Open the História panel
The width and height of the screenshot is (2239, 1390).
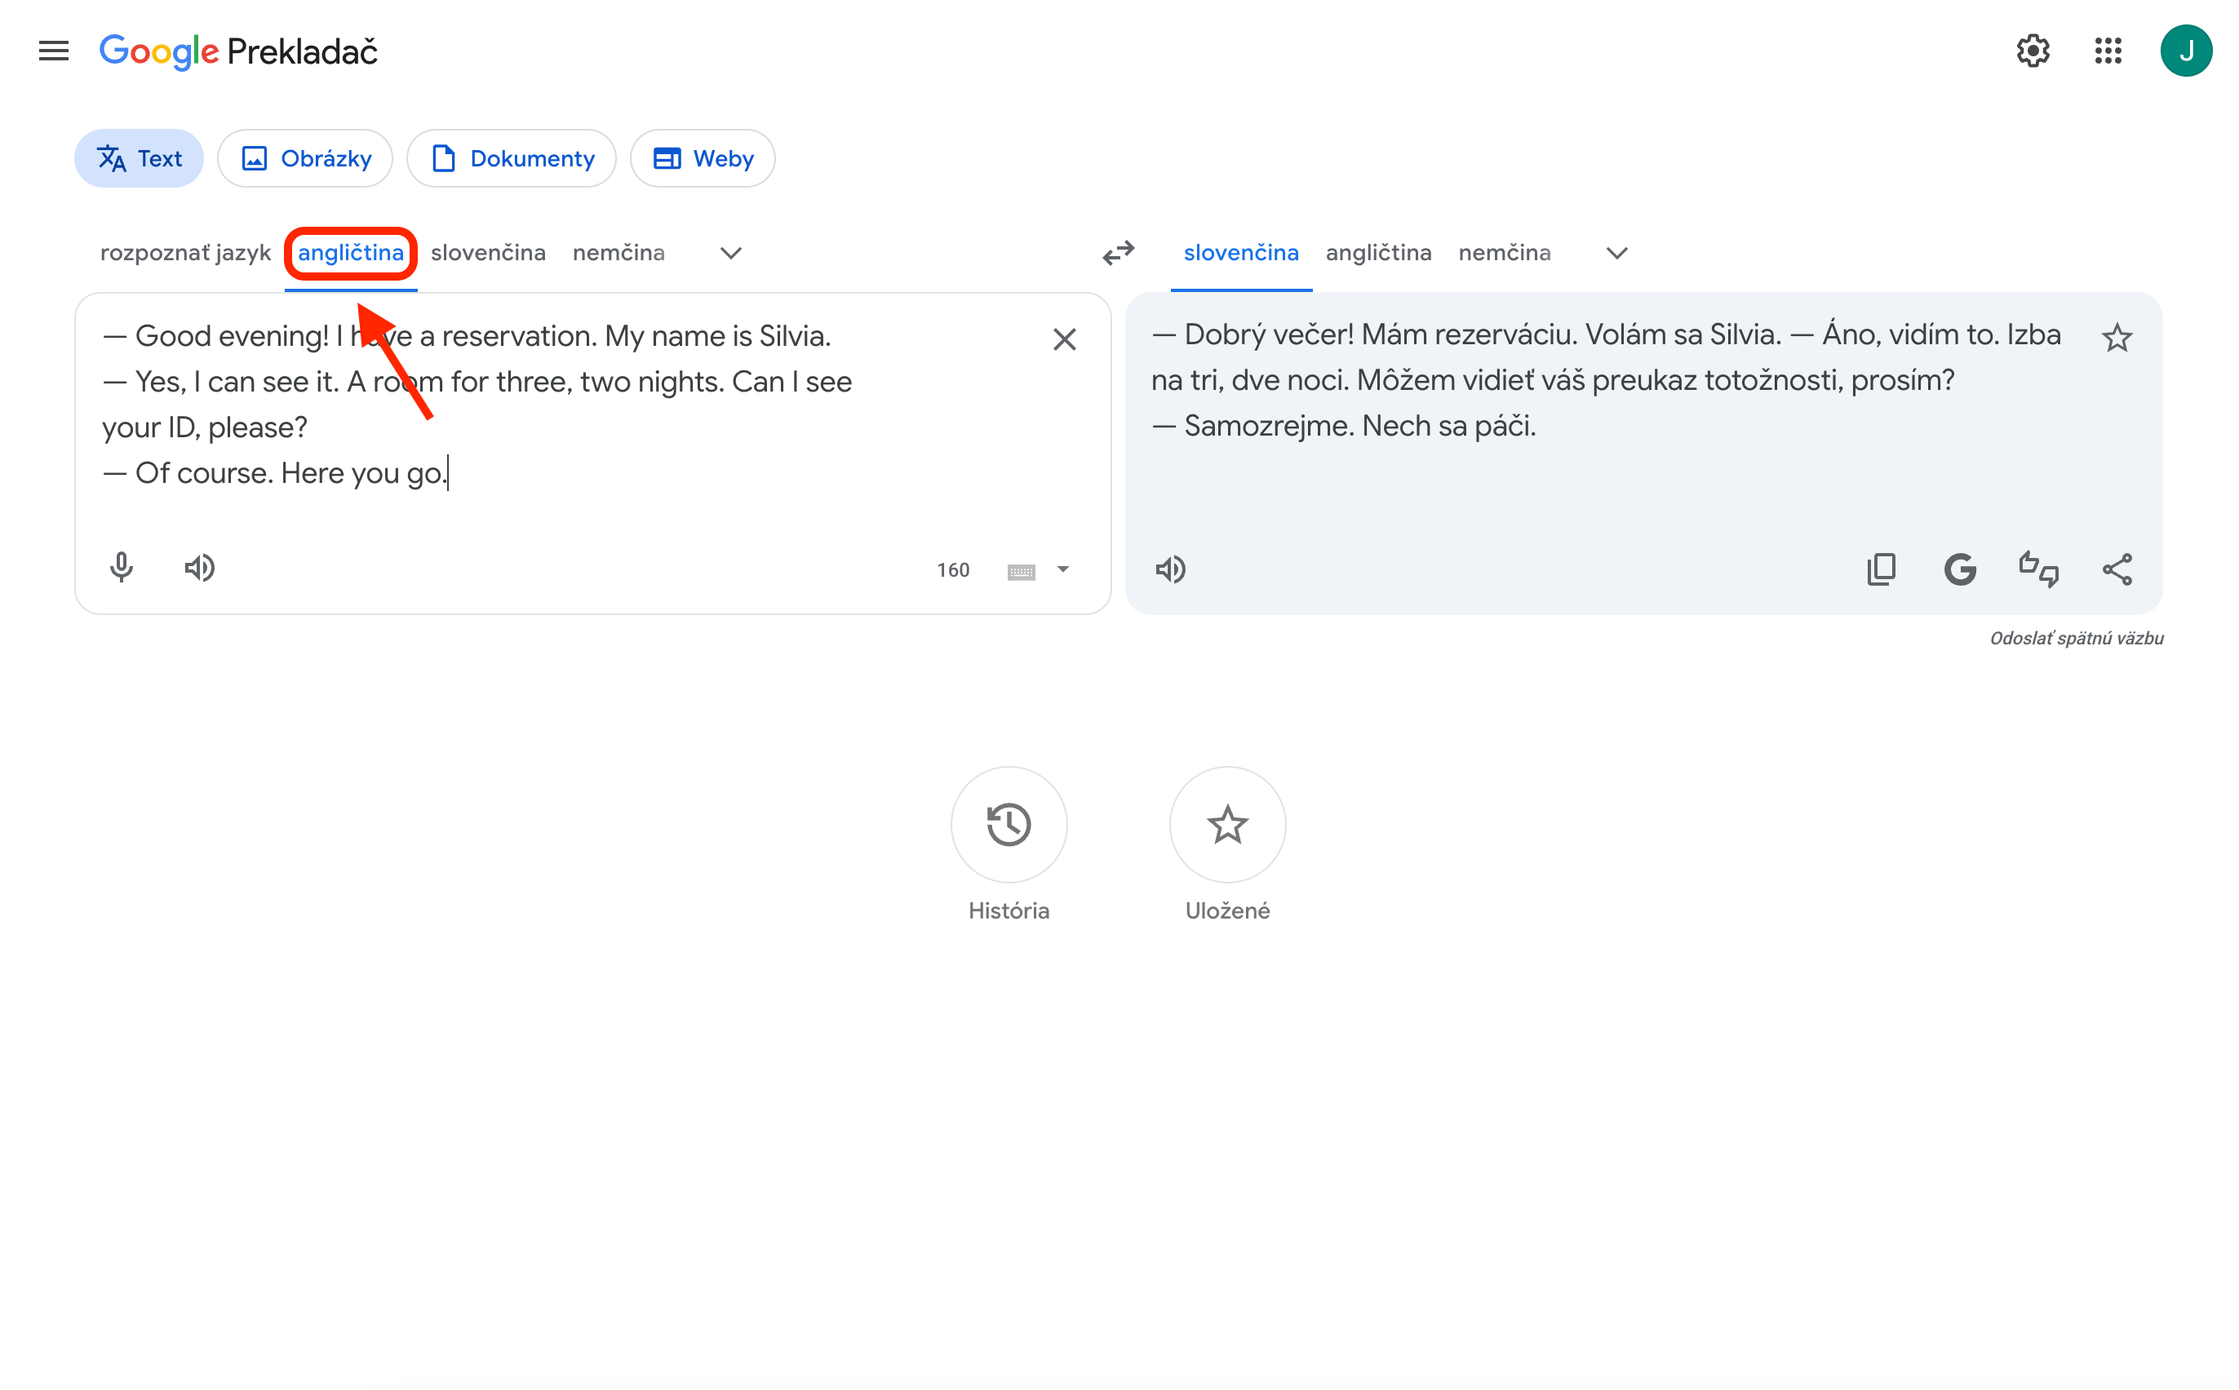1008,825
